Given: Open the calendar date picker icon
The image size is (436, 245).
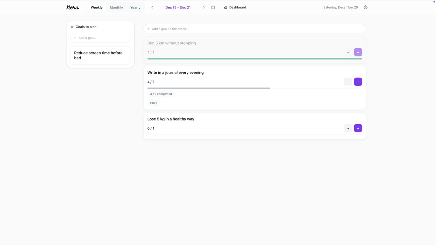Looking at the screenshot, I should pyautogui.click(x=213, y=7).
